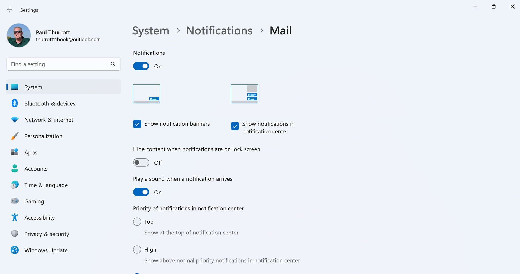This screenshot has height=274, width=520.
Task: Click the Personalization paintbrush icon
Action: pos(15,136)
